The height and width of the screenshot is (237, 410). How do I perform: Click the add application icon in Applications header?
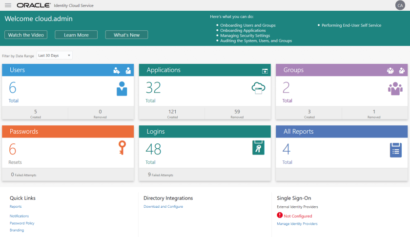click(x=265, y=71)
